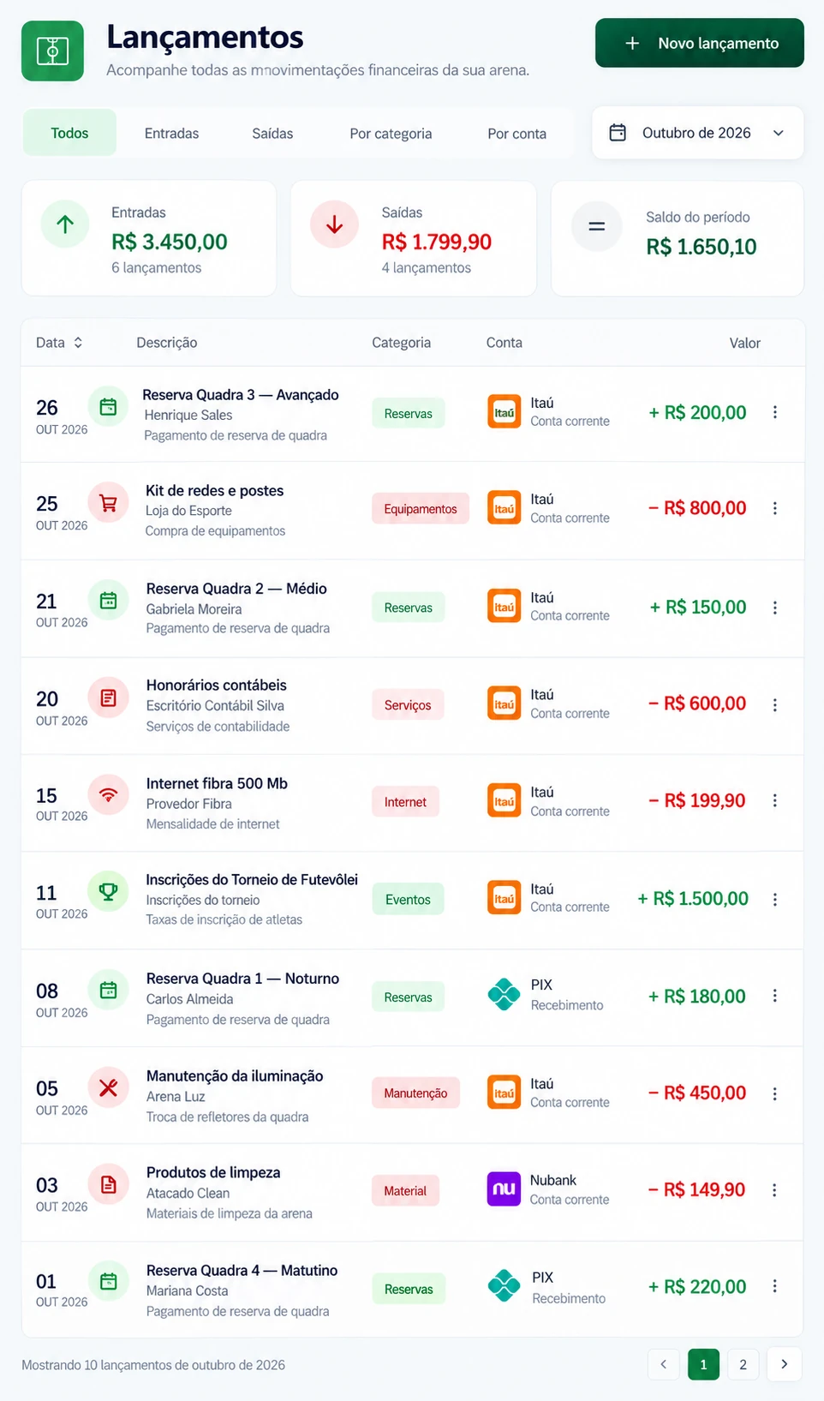824x1401 pixels.
Task: Click the Internet category tag
Action: [405, 802]
